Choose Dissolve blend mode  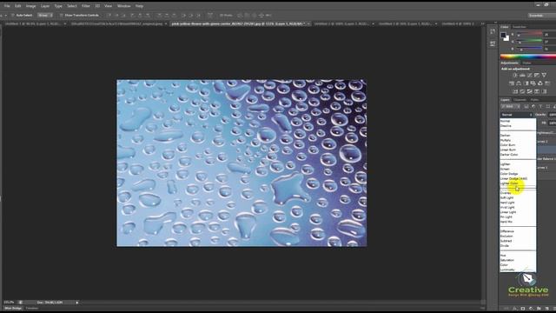pos(518,125)
